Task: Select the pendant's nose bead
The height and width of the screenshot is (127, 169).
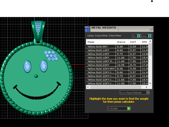Action: click(x=36, y=76)
